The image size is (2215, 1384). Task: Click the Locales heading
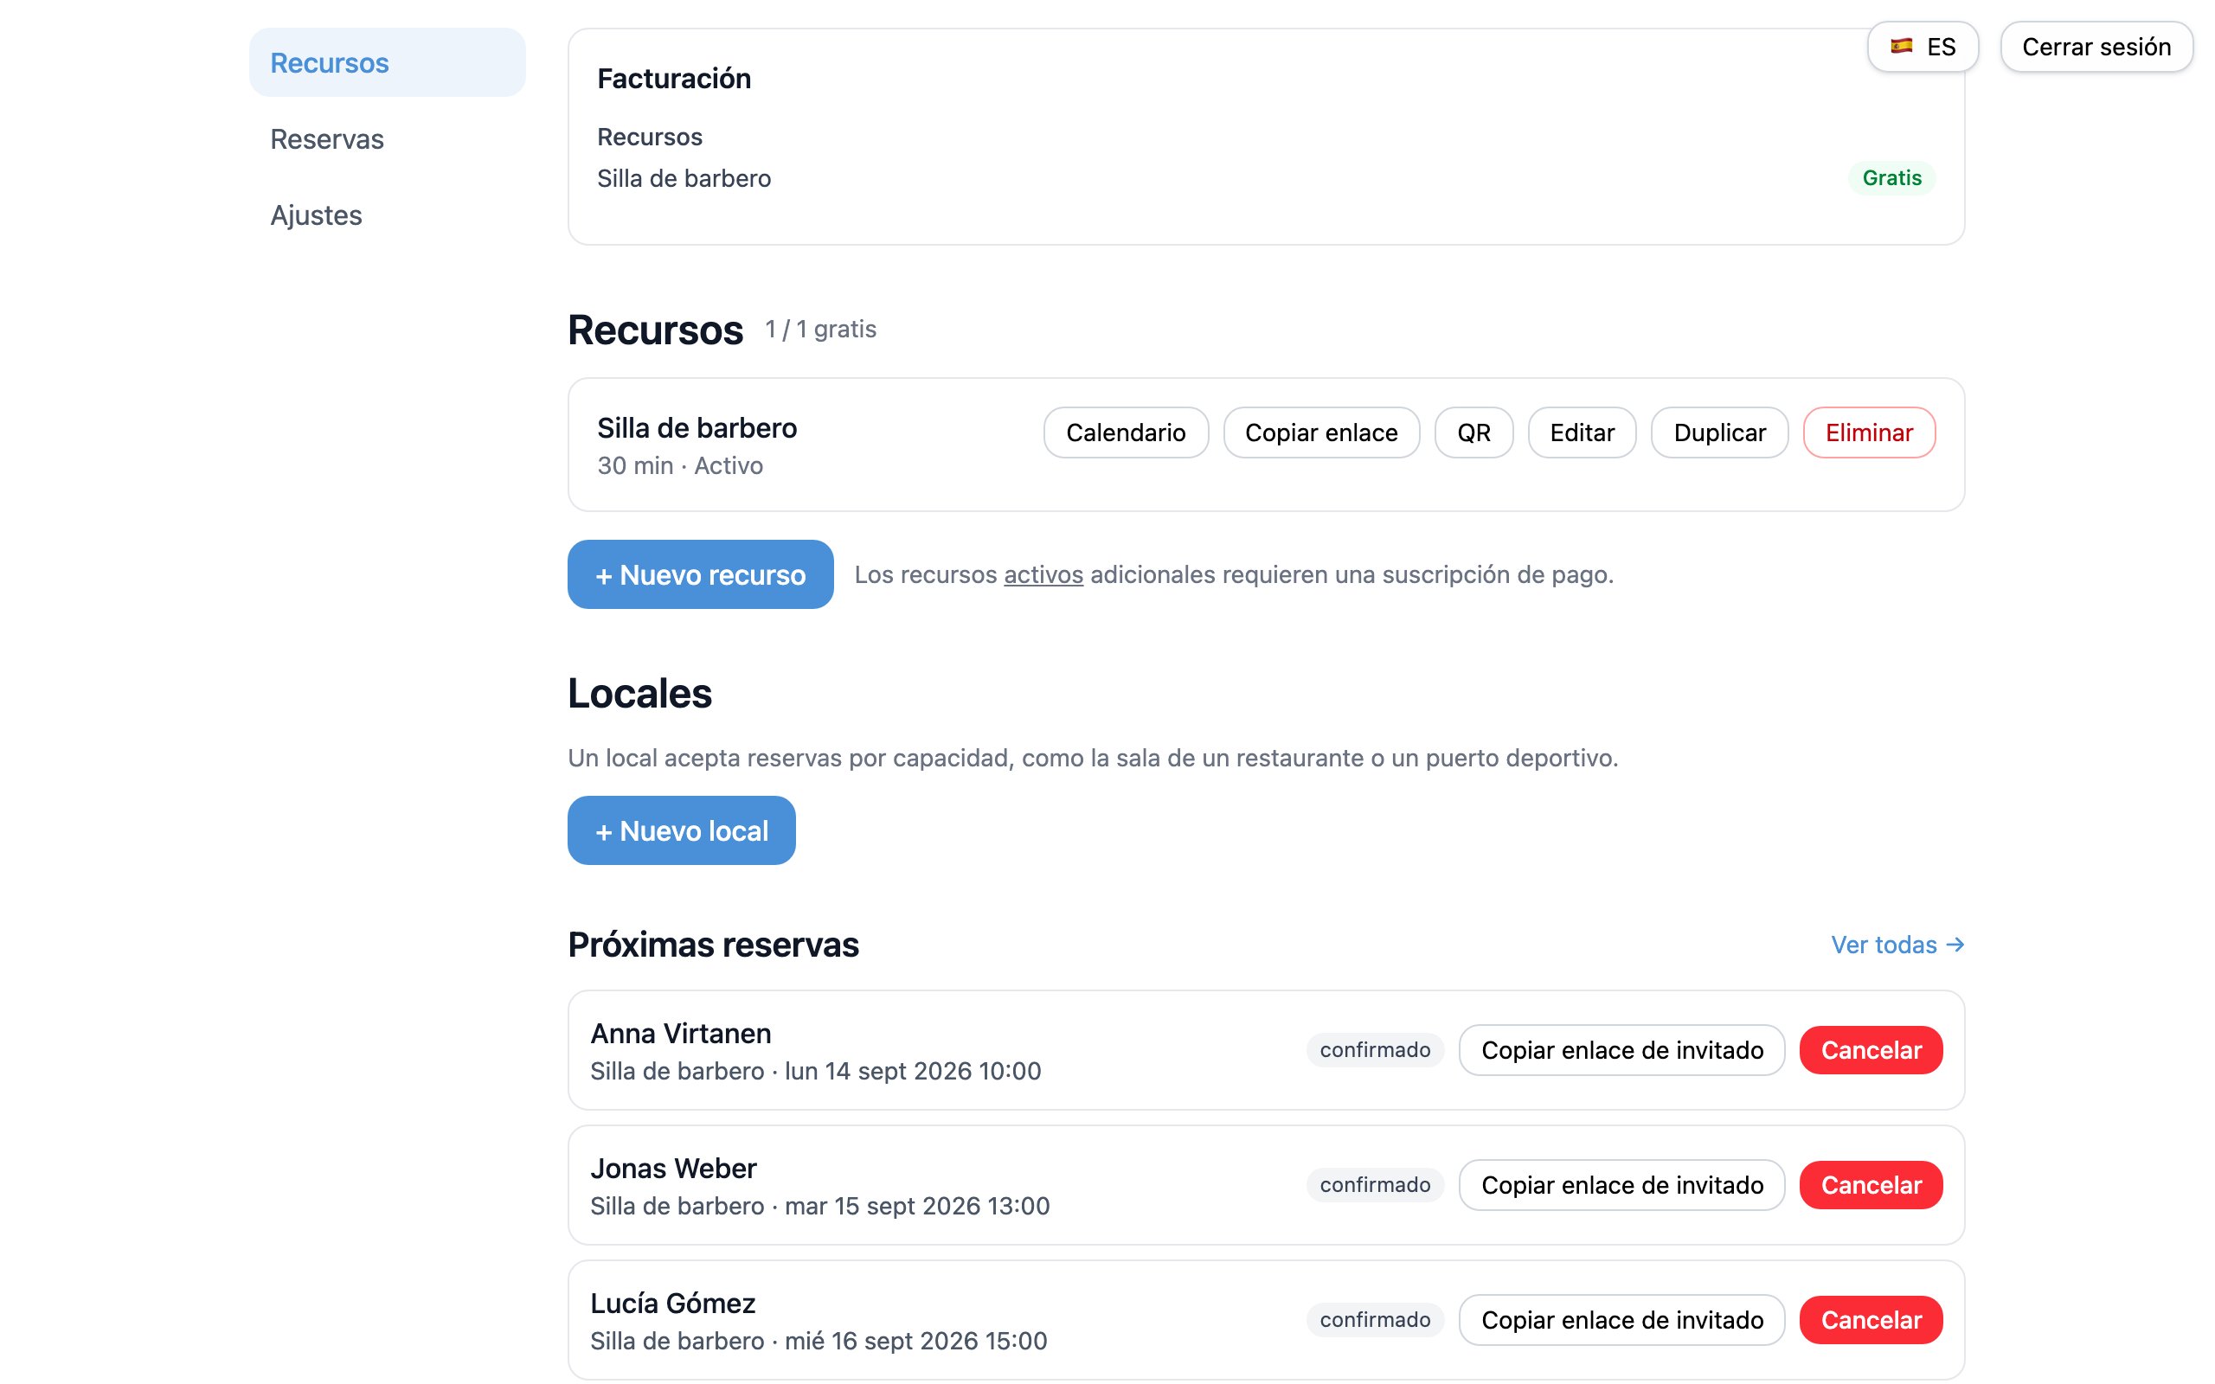pyautogui.click(x=639, y=693)
